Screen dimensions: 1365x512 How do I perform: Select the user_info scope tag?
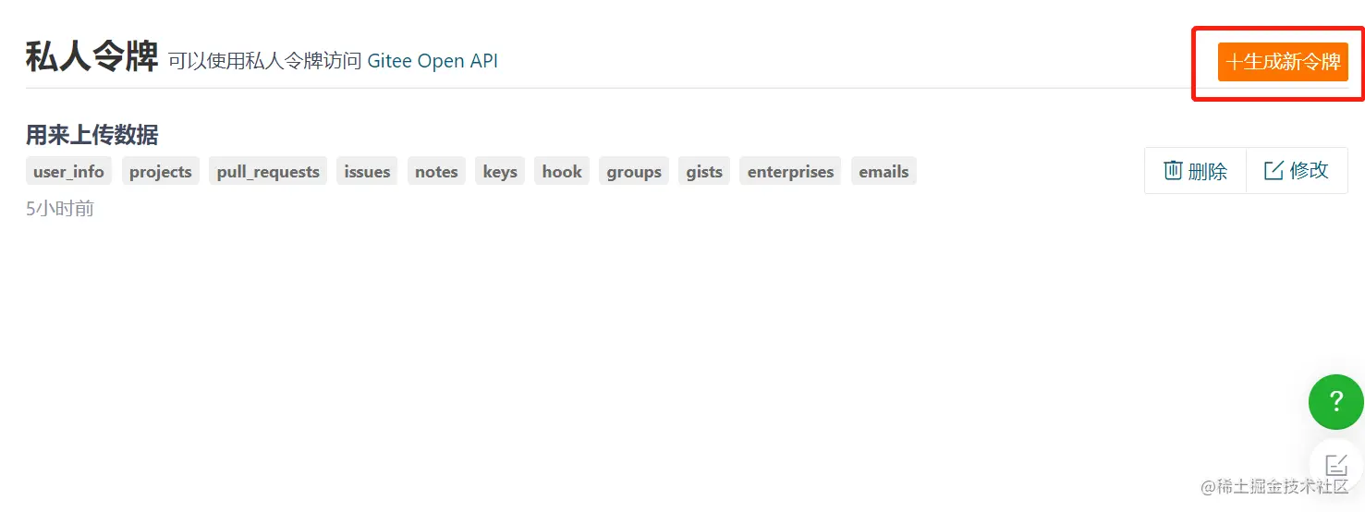[x=68, y=171]
